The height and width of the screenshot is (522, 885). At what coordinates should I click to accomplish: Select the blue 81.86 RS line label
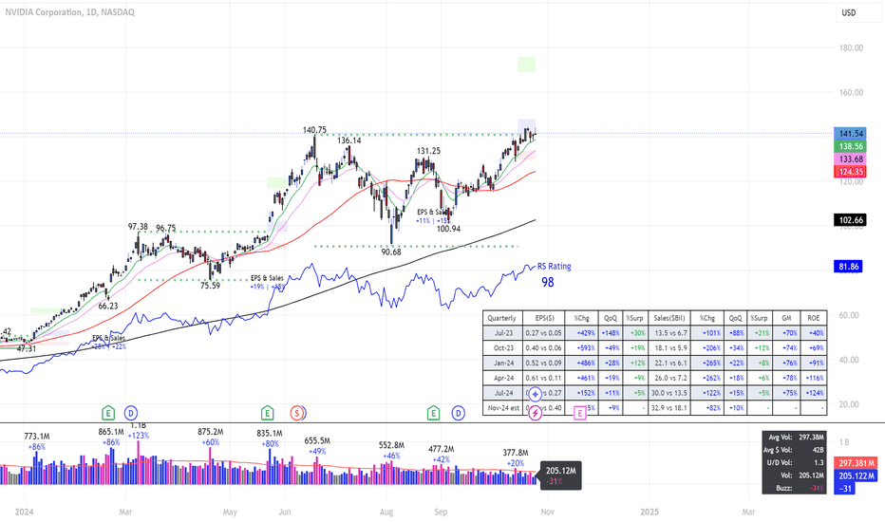pos(848,267)
